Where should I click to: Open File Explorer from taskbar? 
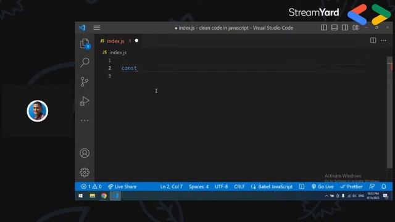(x=93, y=195)
